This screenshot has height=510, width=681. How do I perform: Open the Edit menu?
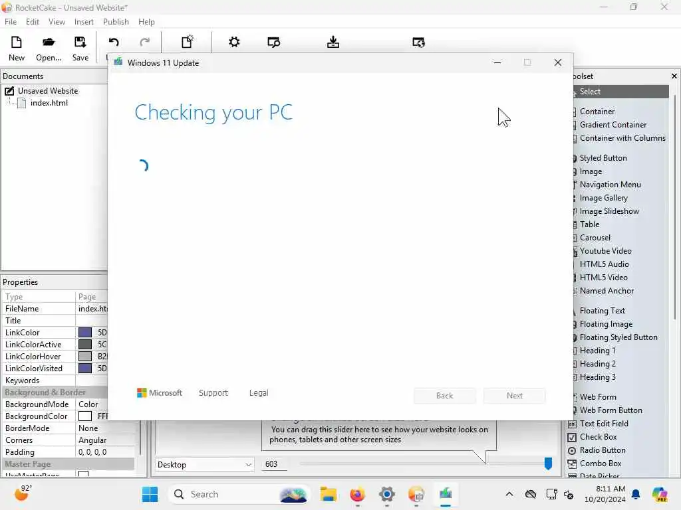pos(32,22)
